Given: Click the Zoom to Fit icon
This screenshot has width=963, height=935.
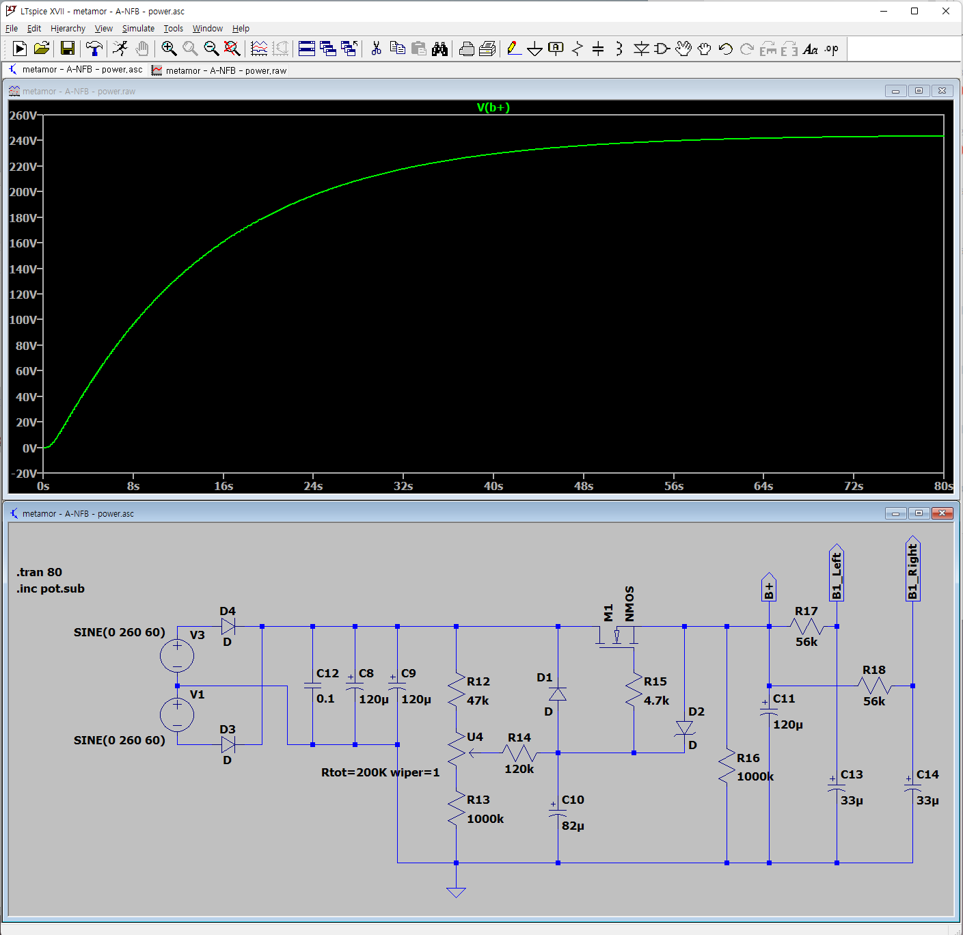Looking at the screenshot, I should 232,49.
